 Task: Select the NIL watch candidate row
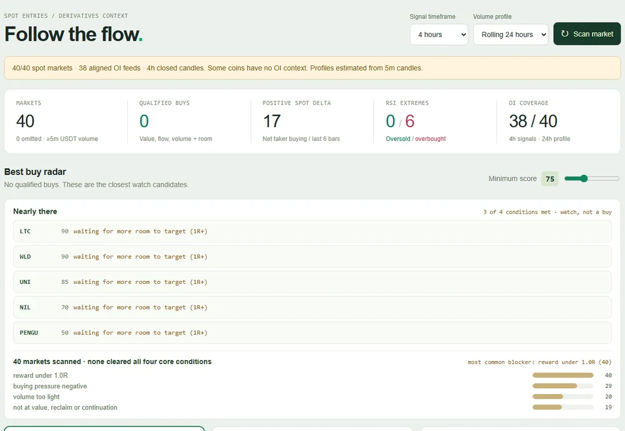pyautogui.click(x=312, y=307)
